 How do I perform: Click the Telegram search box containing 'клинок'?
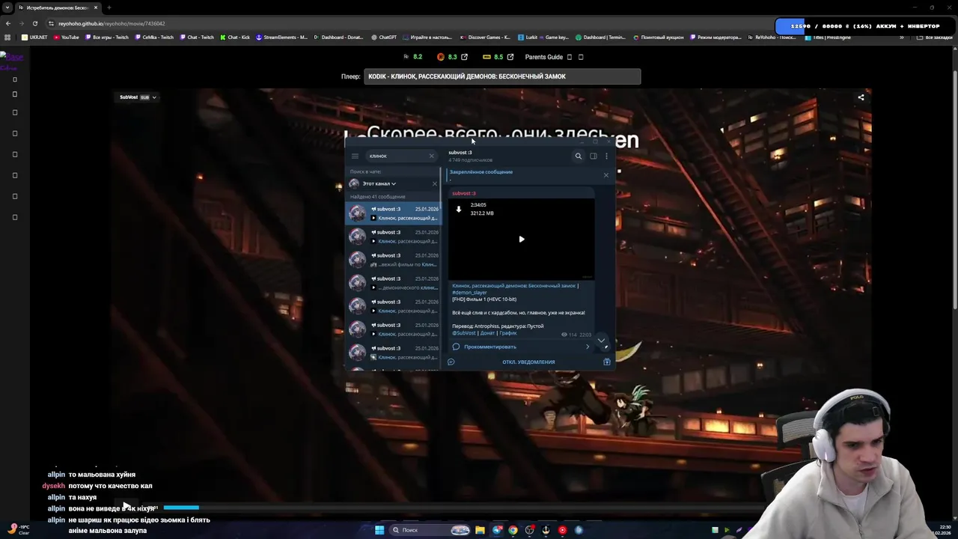click(400, 156)
